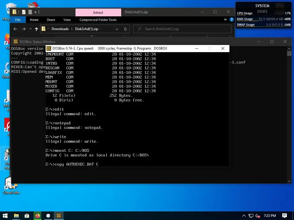Click the 'LOADFIX COM' directory row

click(x=100, y=72)
